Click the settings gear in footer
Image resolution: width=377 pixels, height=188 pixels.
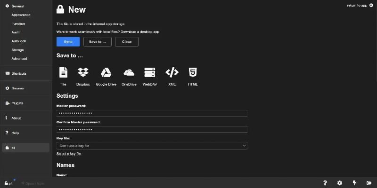340,183
